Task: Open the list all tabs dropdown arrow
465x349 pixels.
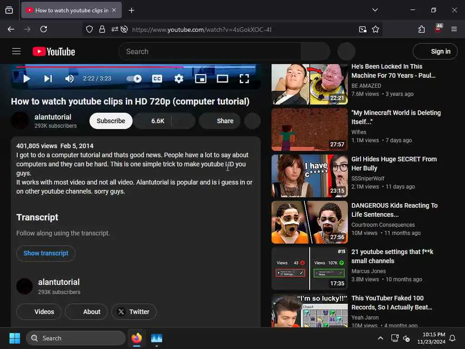Action: (x=375, y=10)
